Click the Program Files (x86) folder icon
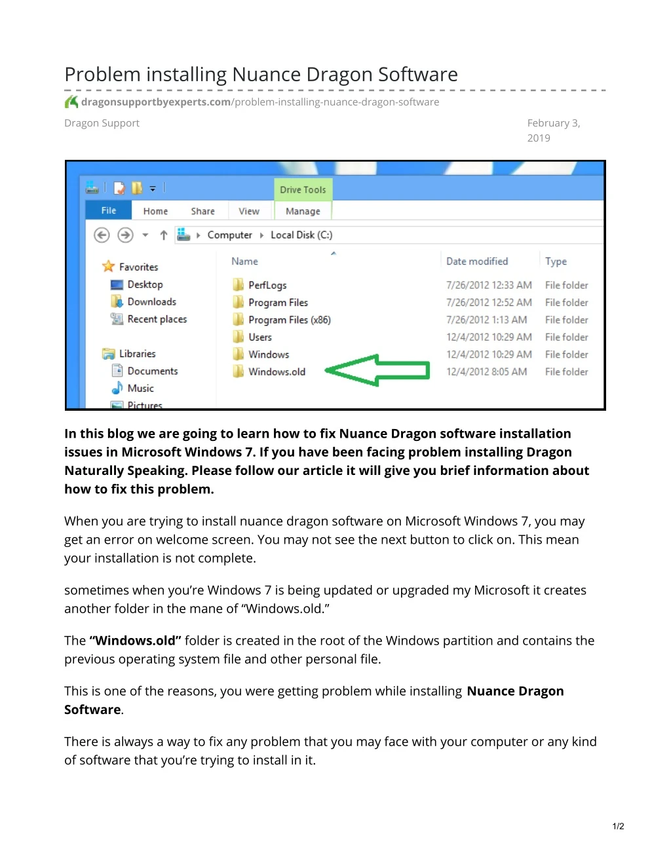The width and height of the screenshot is (671, 868). [x=239, y=319]
